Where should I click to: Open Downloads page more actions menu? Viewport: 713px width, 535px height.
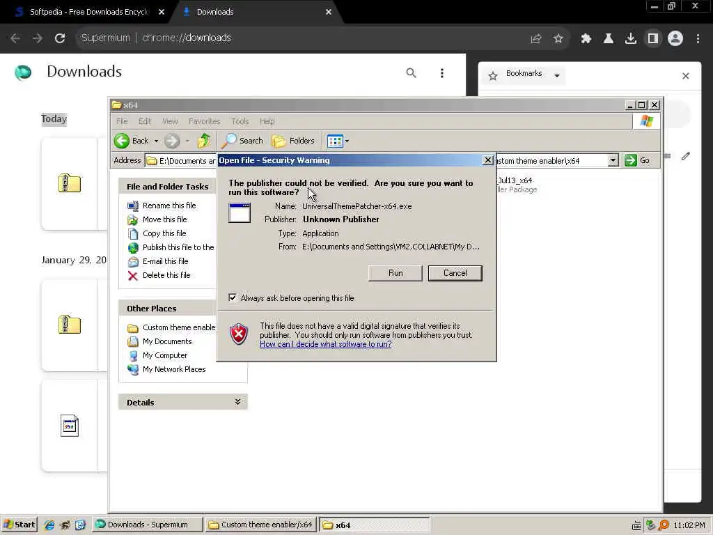pyautogui.click(x=441, y=72)
